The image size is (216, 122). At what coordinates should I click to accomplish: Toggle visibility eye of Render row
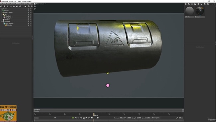(x=31, y=11)
